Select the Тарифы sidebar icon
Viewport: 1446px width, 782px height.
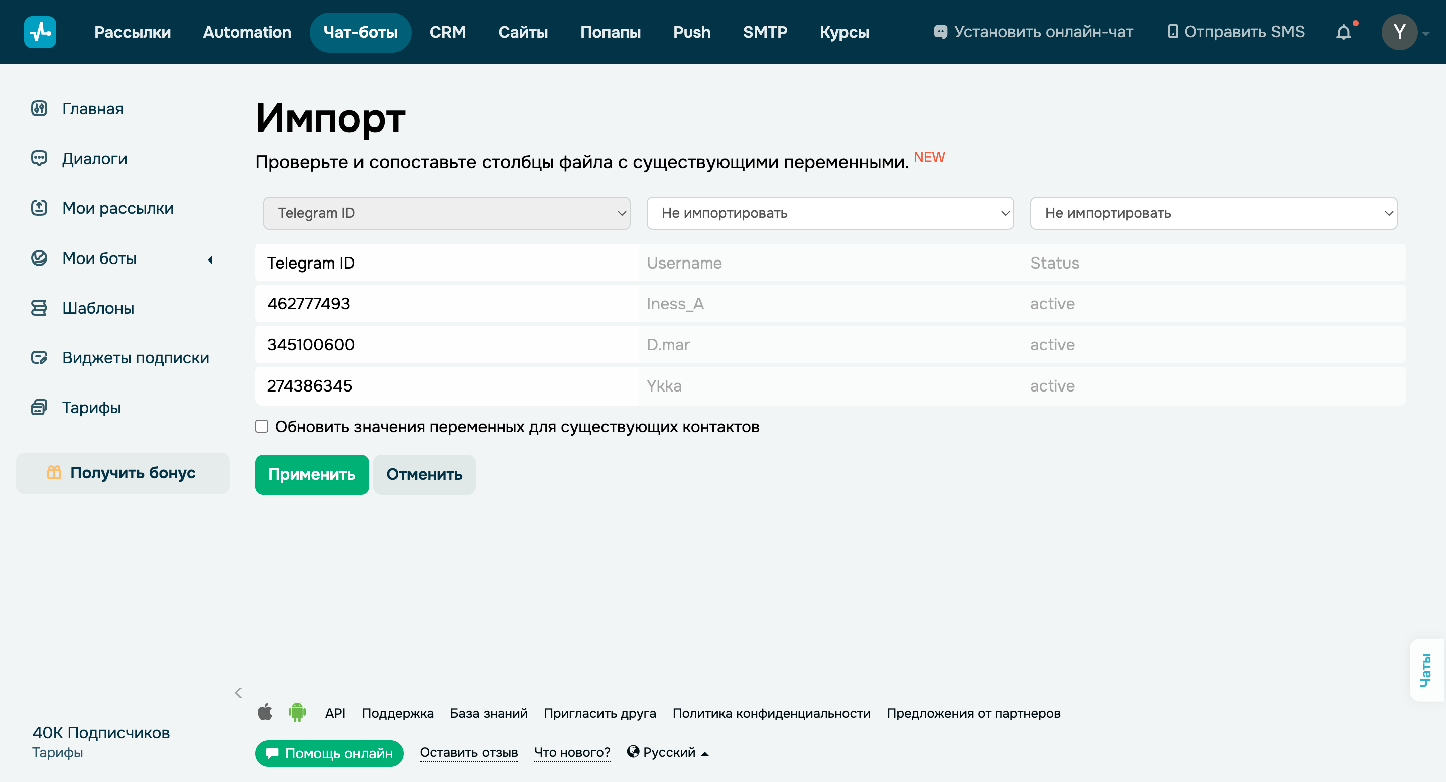click(39, 407)
